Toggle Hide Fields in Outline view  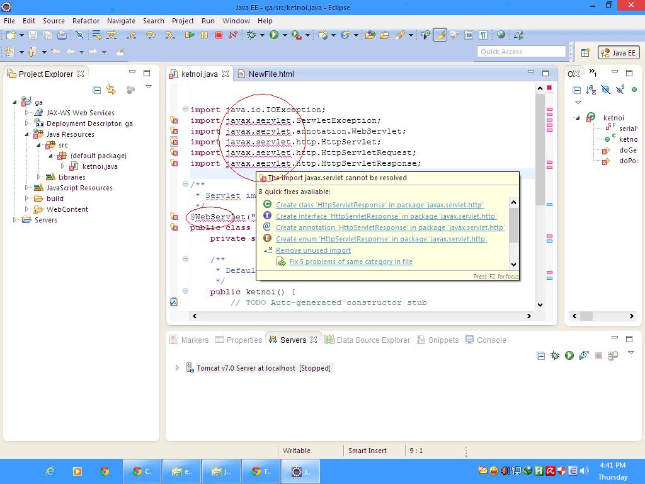pyautogui.click(x=605, y=89)
